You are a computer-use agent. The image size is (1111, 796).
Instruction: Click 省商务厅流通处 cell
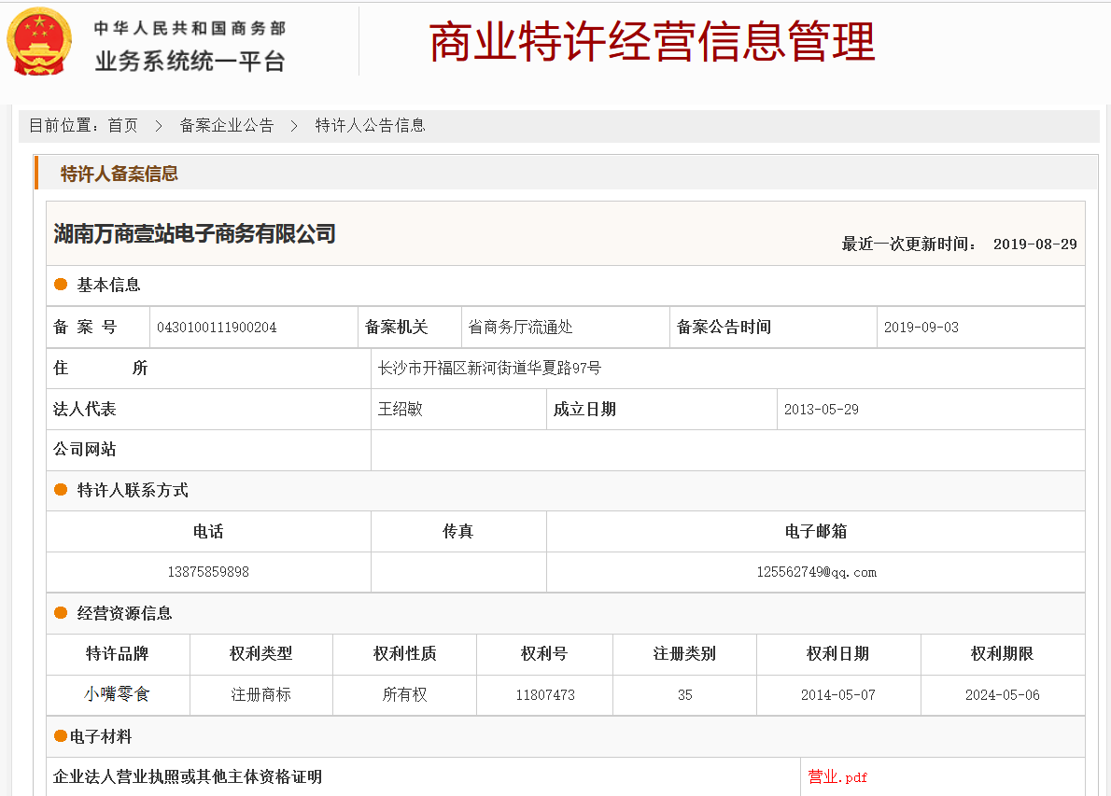[x=520, y=328]
